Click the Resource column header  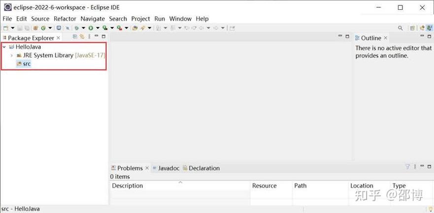[264, 186]
